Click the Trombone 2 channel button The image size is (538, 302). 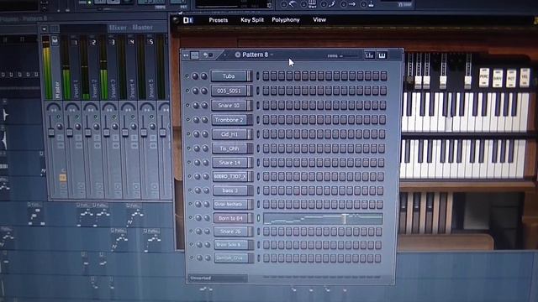point(232,120)
